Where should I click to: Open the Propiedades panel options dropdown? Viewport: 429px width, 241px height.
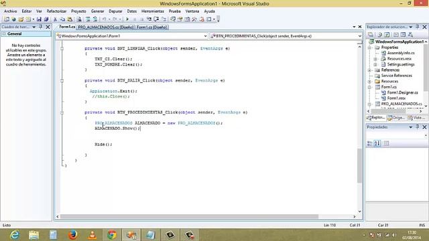pyautogui.click(x=411, y=127)
